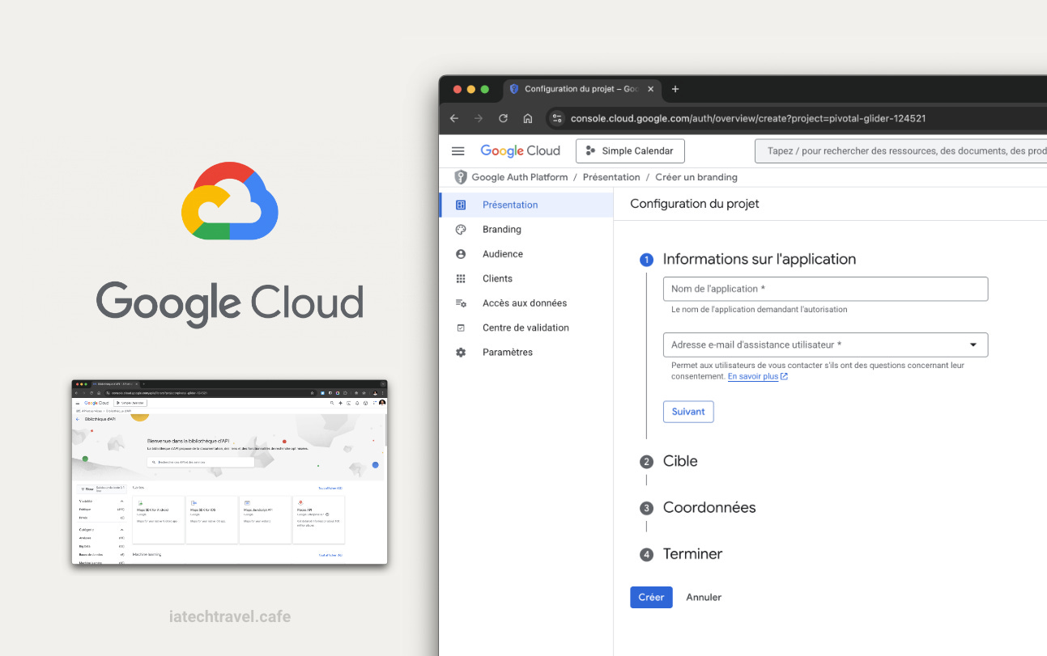Open Simple Calendar selector in small window
The height and width of the screenshot is (656, 1047).
point(130,403)
